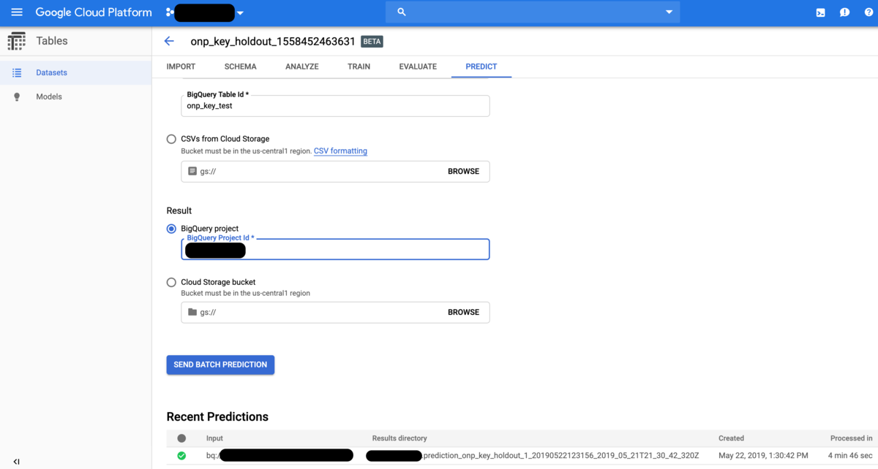This screenshot has height=469, width=878.
Task: Select the PREDICT tab
Action: pyautogui.click(x=481, y=66)
